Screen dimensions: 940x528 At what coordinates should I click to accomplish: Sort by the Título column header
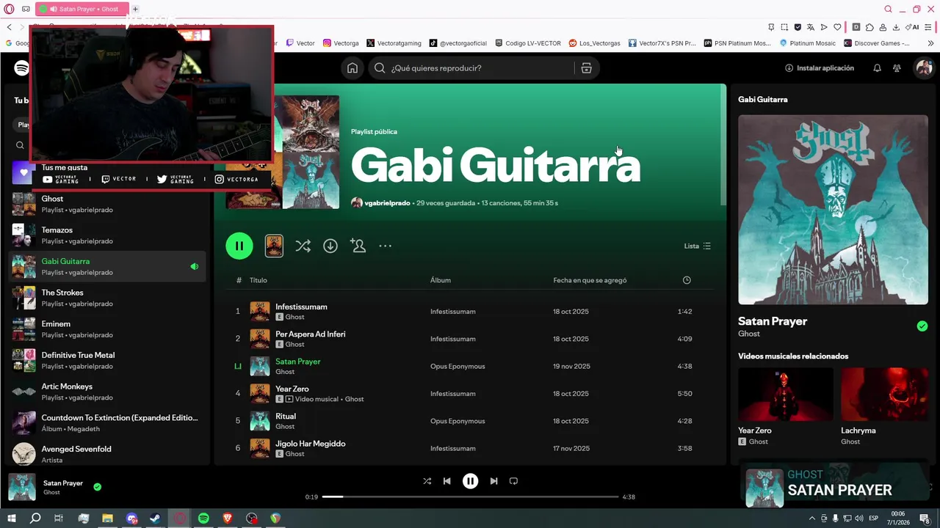(x=258, y=280)
